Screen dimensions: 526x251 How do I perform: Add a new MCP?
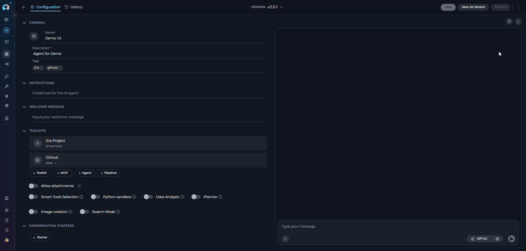point(62,173)
